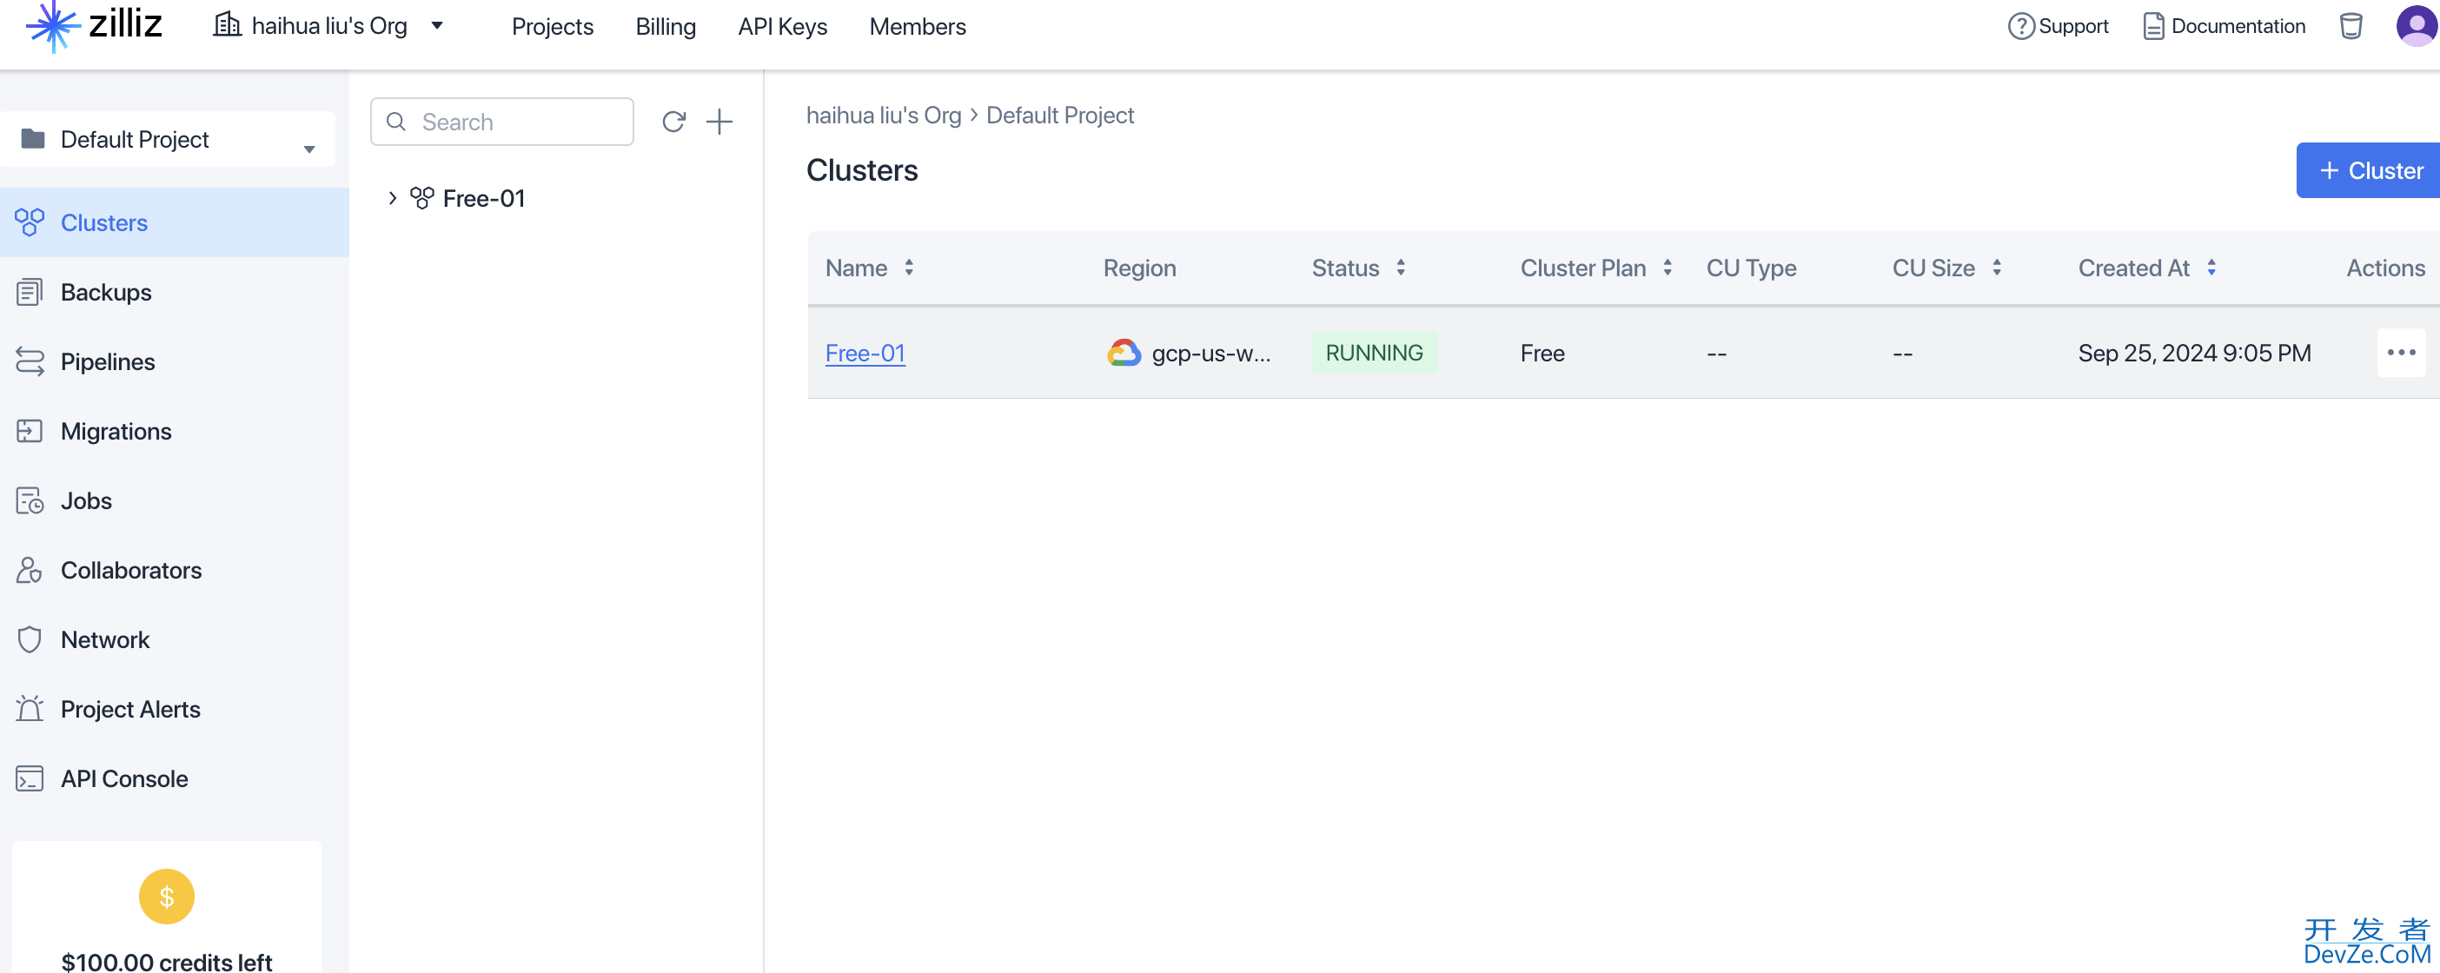This screenshot has height=973, width=2440.
Task: Open the recycle bin trash icon
Action: (x=2351, y=25)
